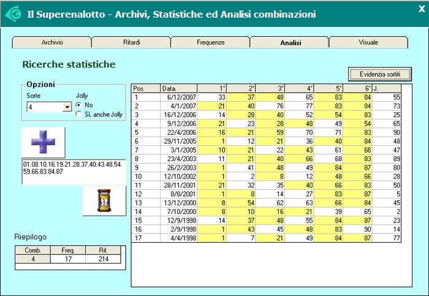Click the numbers list text box
Image resolution: width=429 pixels, height=296 pixels.
[x=74, y=172]
